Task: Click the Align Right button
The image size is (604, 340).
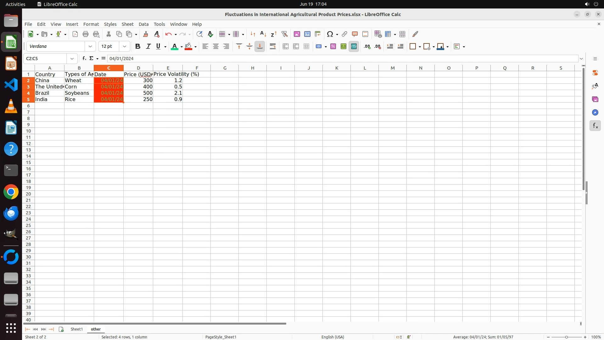Action: (226, 47)
